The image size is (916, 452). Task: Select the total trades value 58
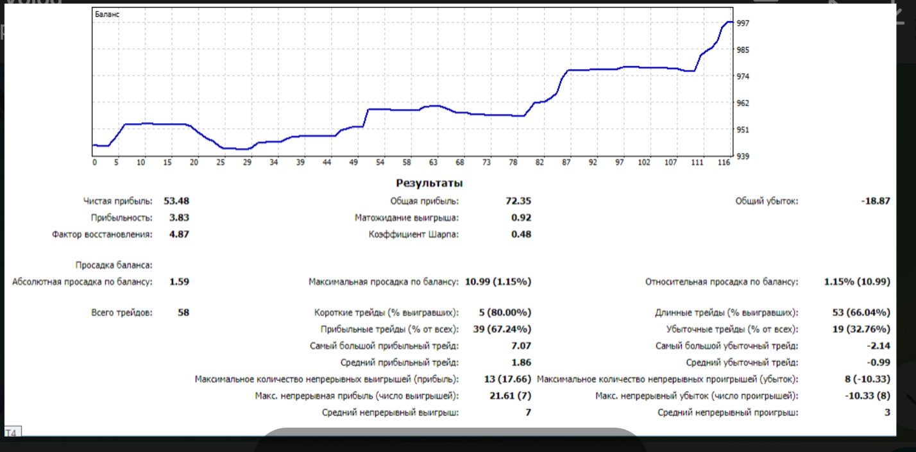pos(183,313)
